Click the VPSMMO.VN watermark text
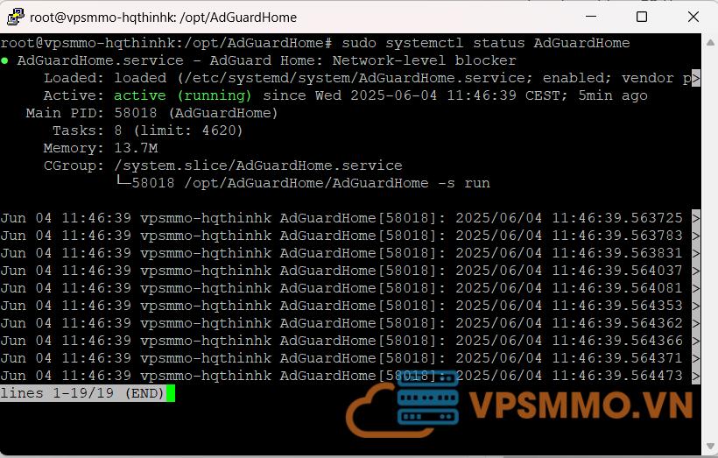The height and width of the screenshot is (458, 718). (581, 406)
